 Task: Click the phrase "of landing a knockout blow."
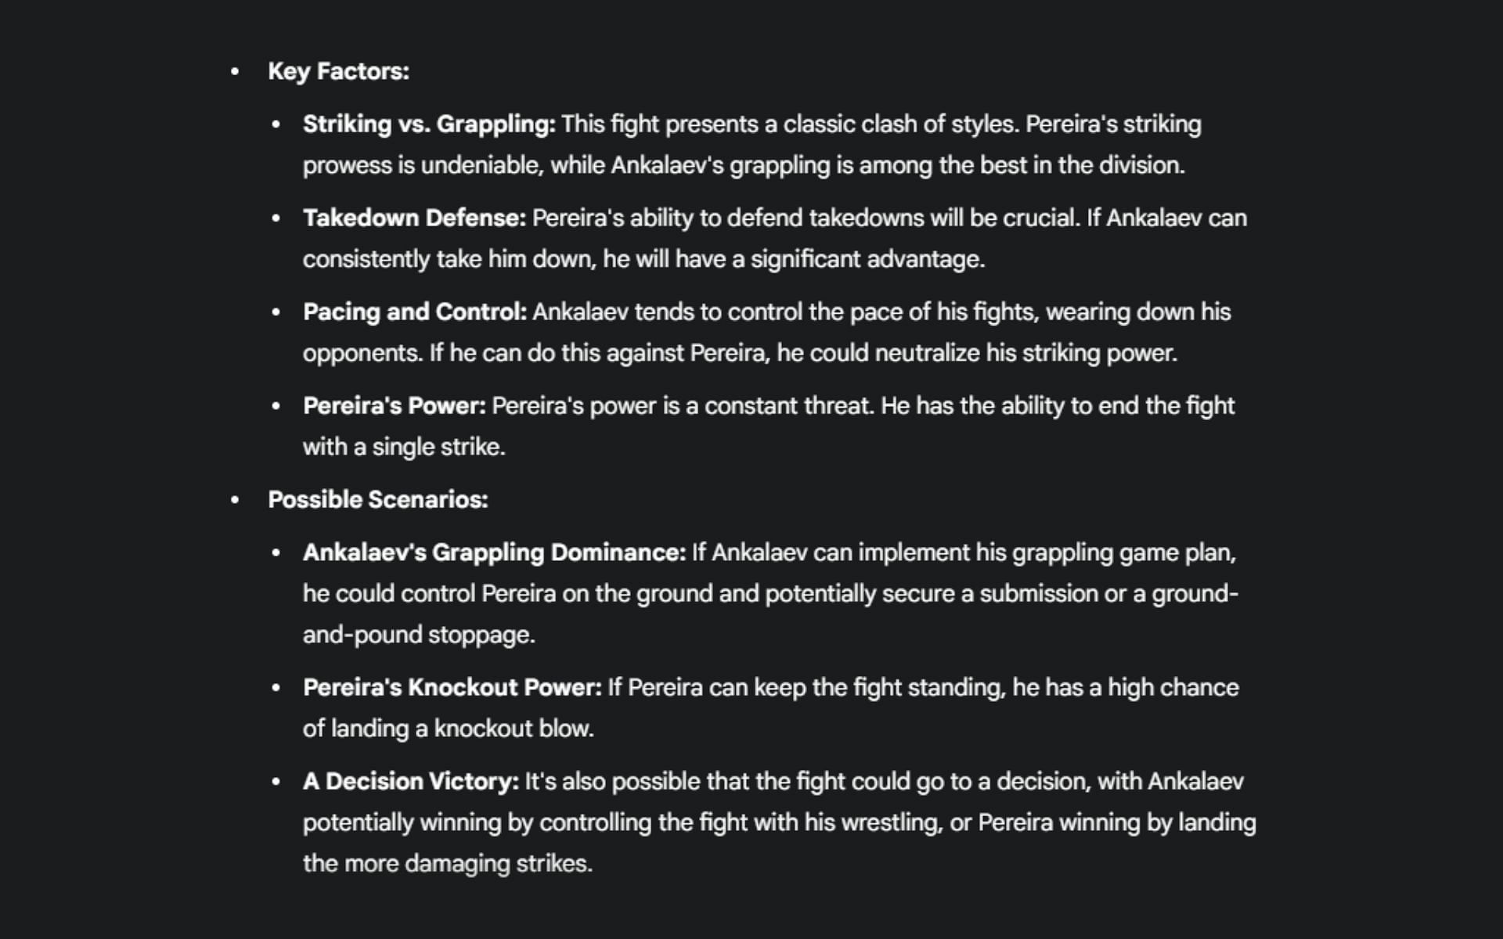pyautogui.click(x=448, y=729)
